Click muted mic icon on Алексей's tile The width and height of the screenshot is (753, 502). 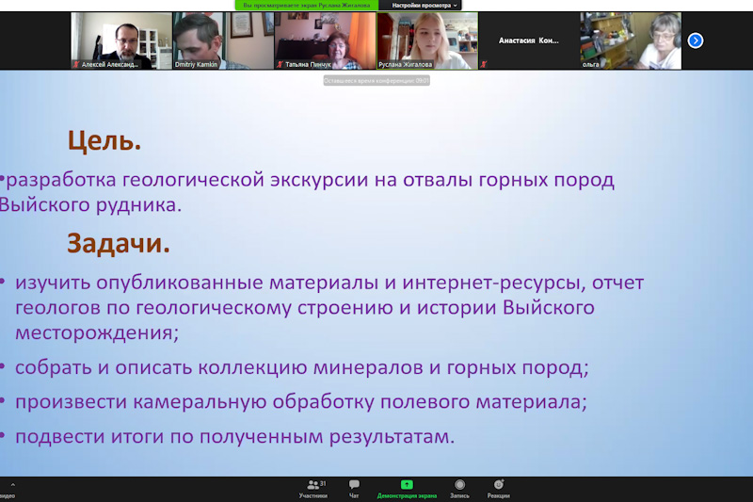[77, 64]
